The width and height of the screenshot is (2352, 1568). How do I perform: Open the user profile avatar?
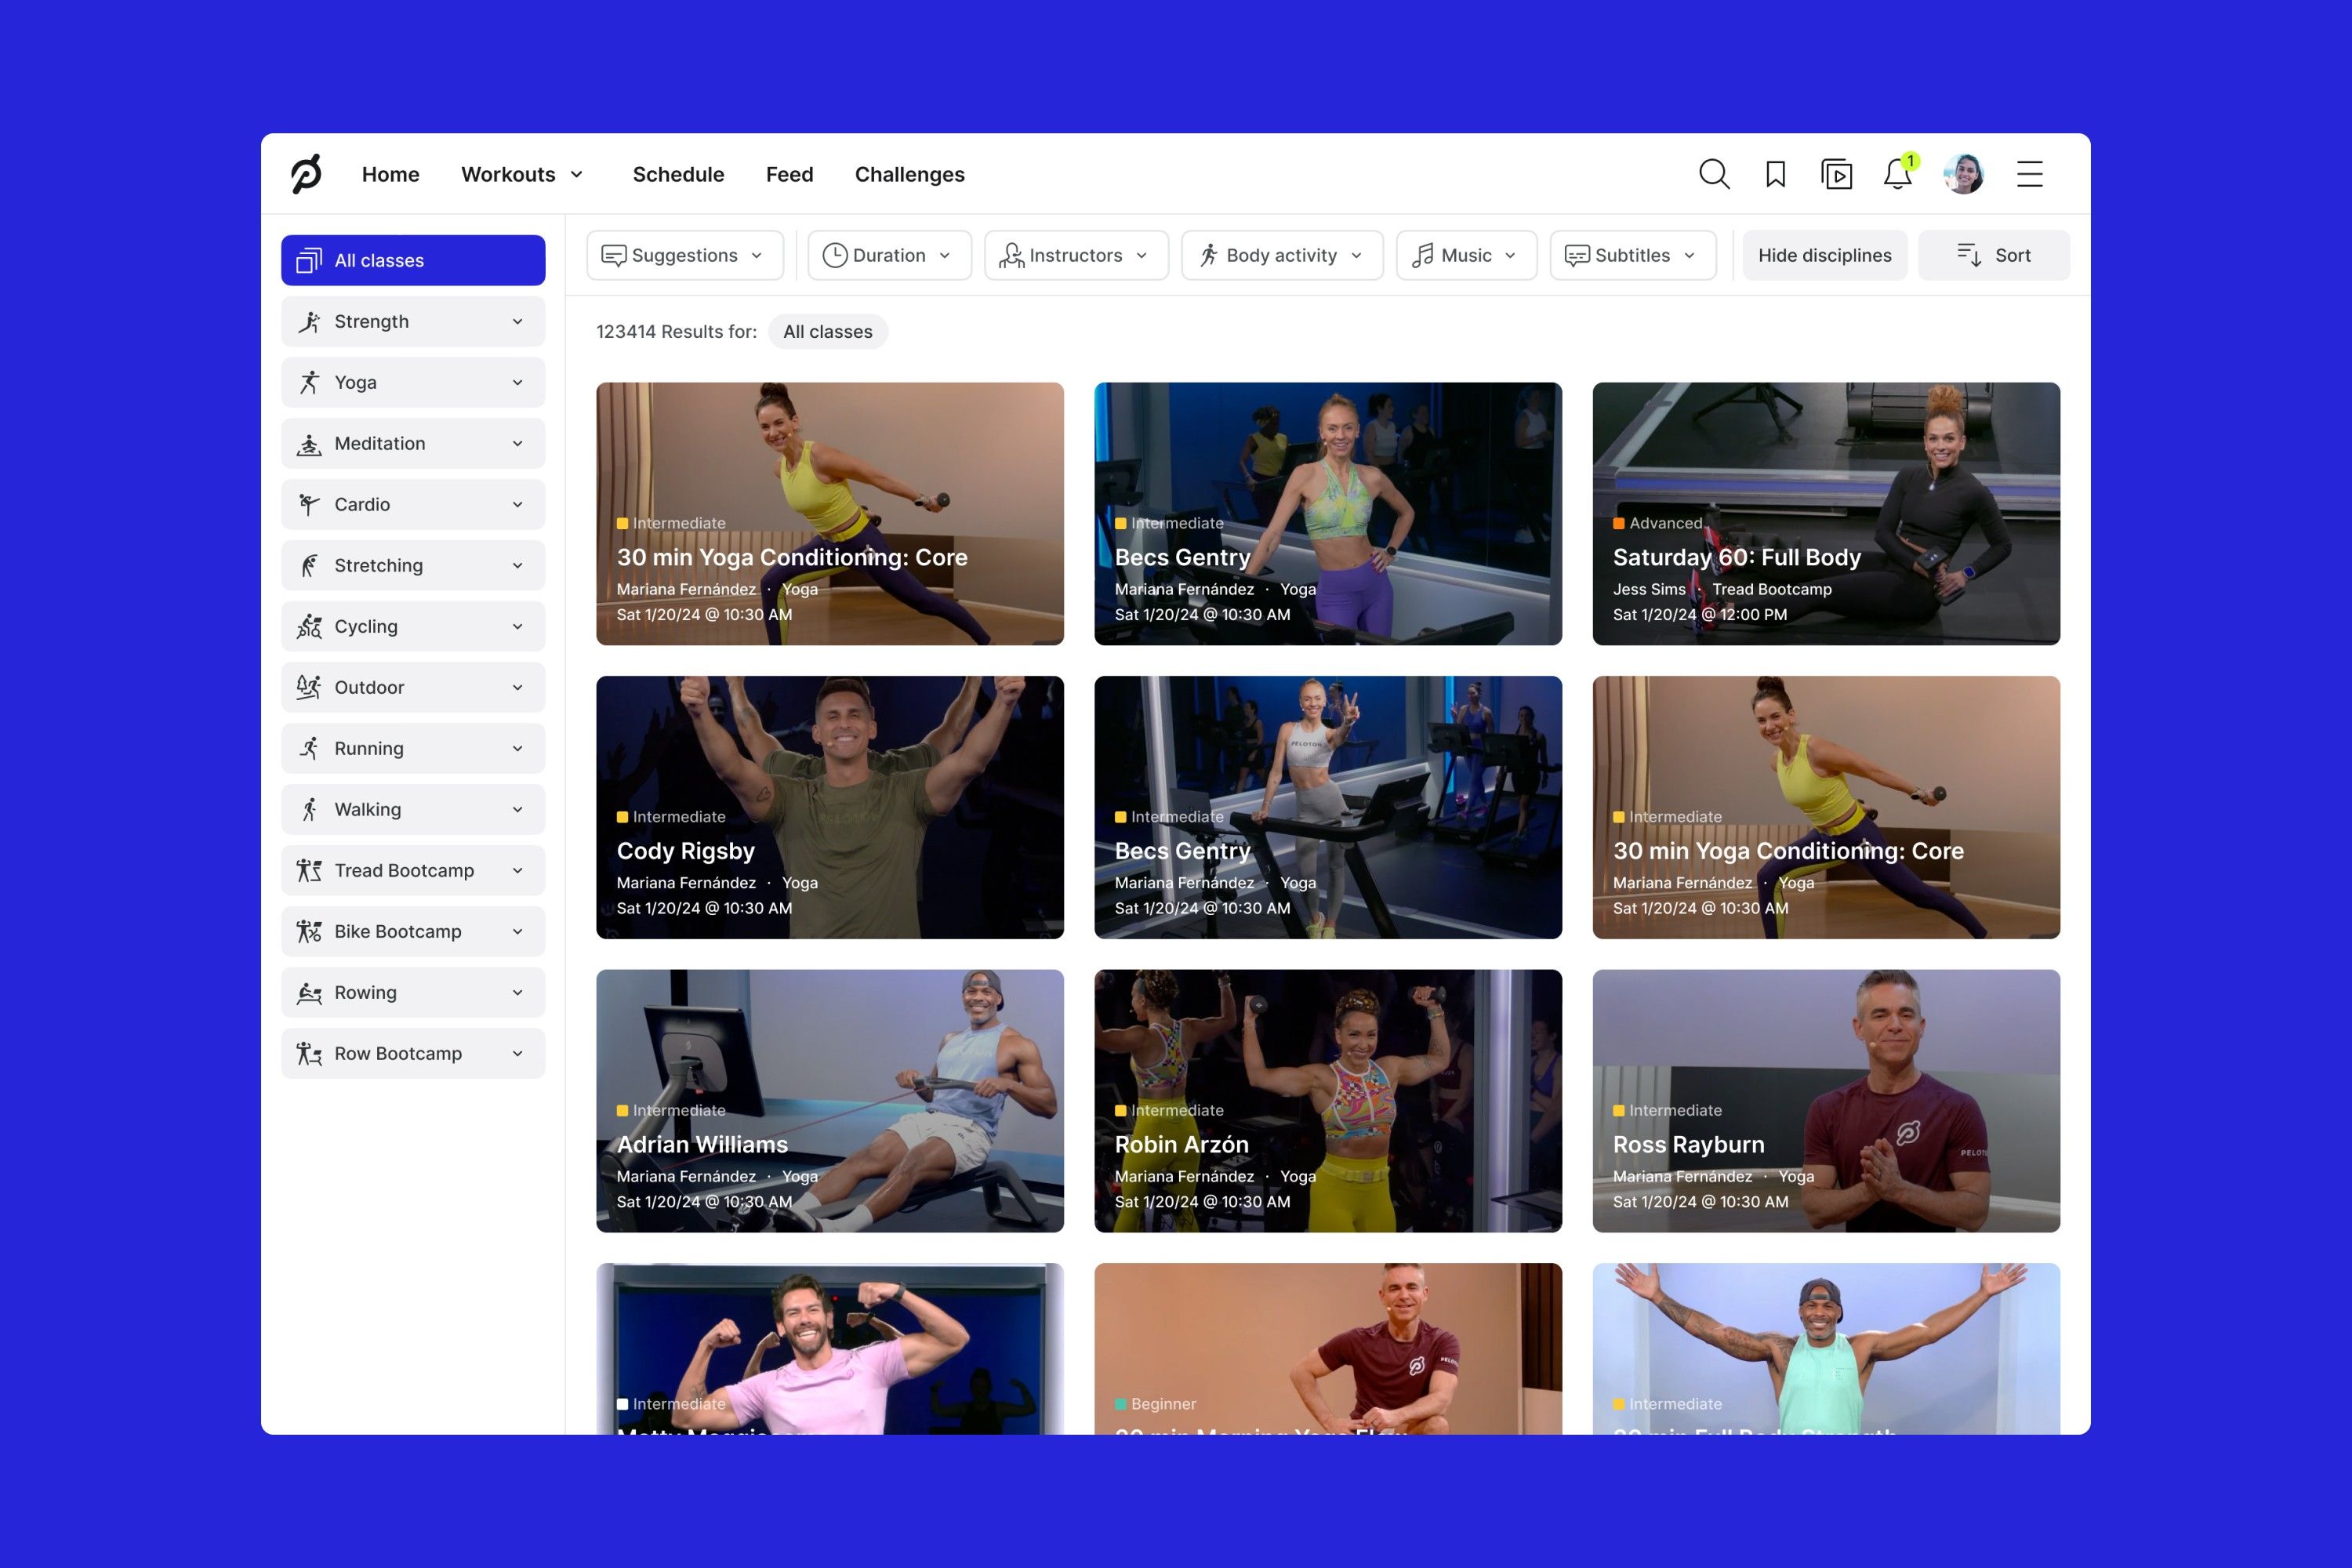pos(1963,174)
